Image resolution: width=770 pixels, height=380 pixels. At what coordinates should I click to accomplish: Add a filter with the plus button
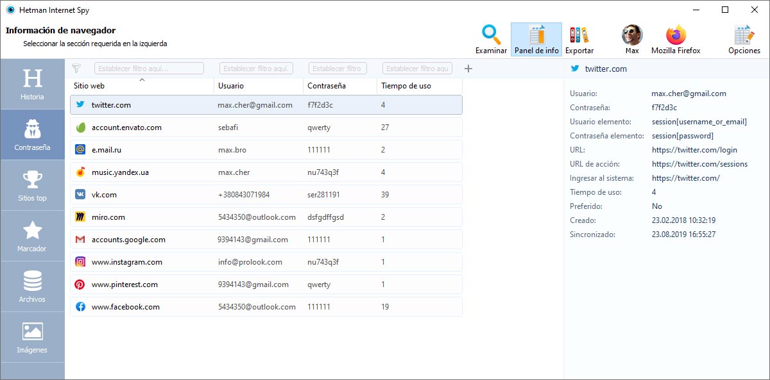tap(468, 69)
